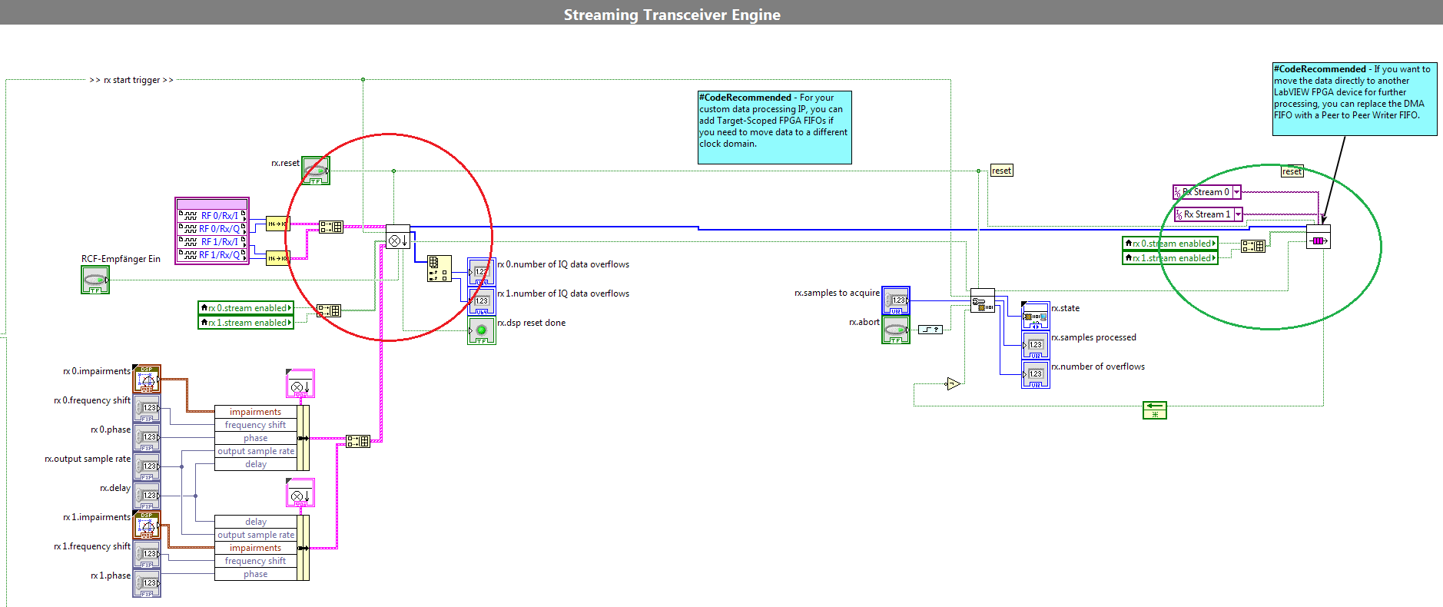
Task: Click the Streaming Transceiver Engine title bar
Action: [672, 15]
